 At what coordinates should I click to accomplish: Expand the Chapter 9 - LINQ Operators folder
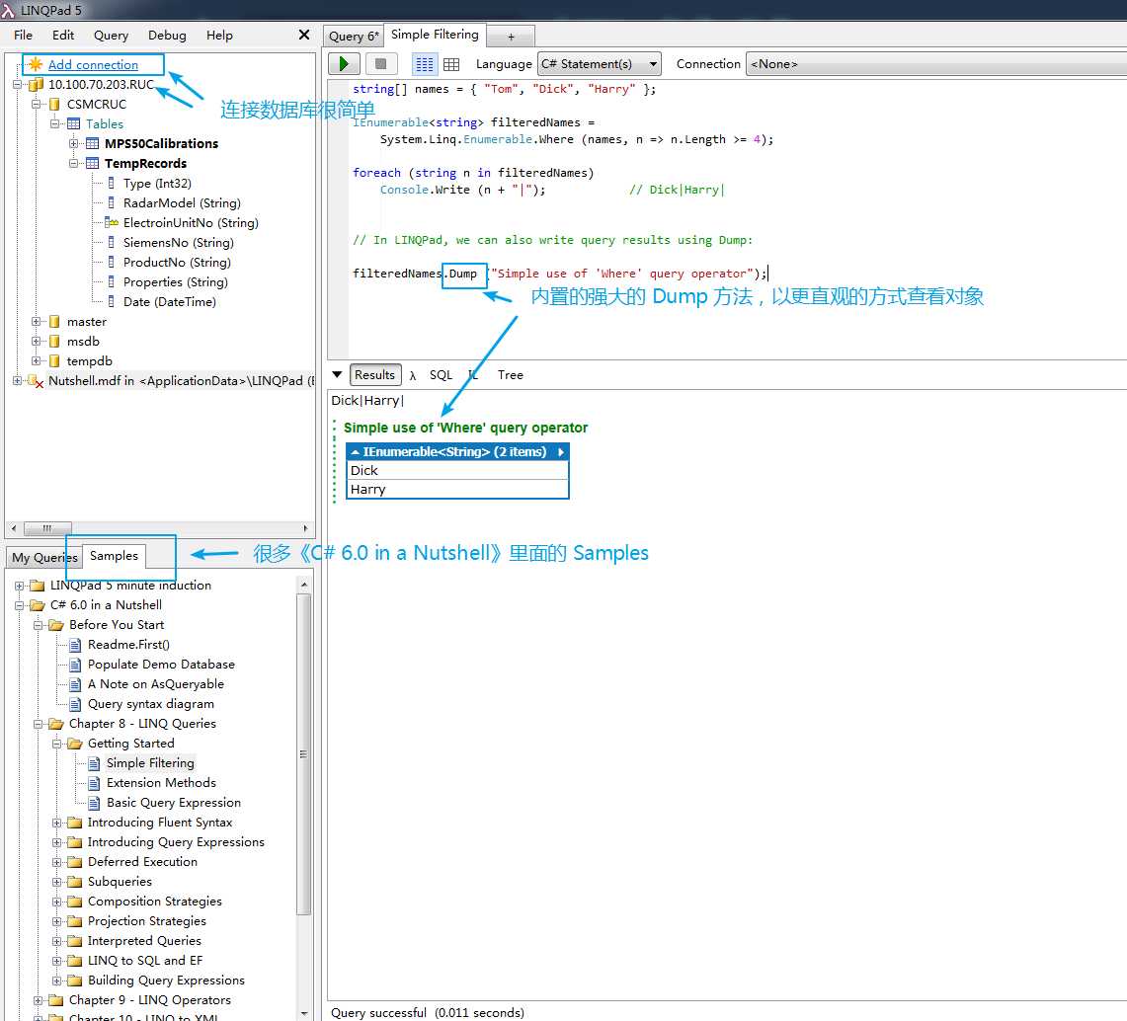click(39, 1000)
